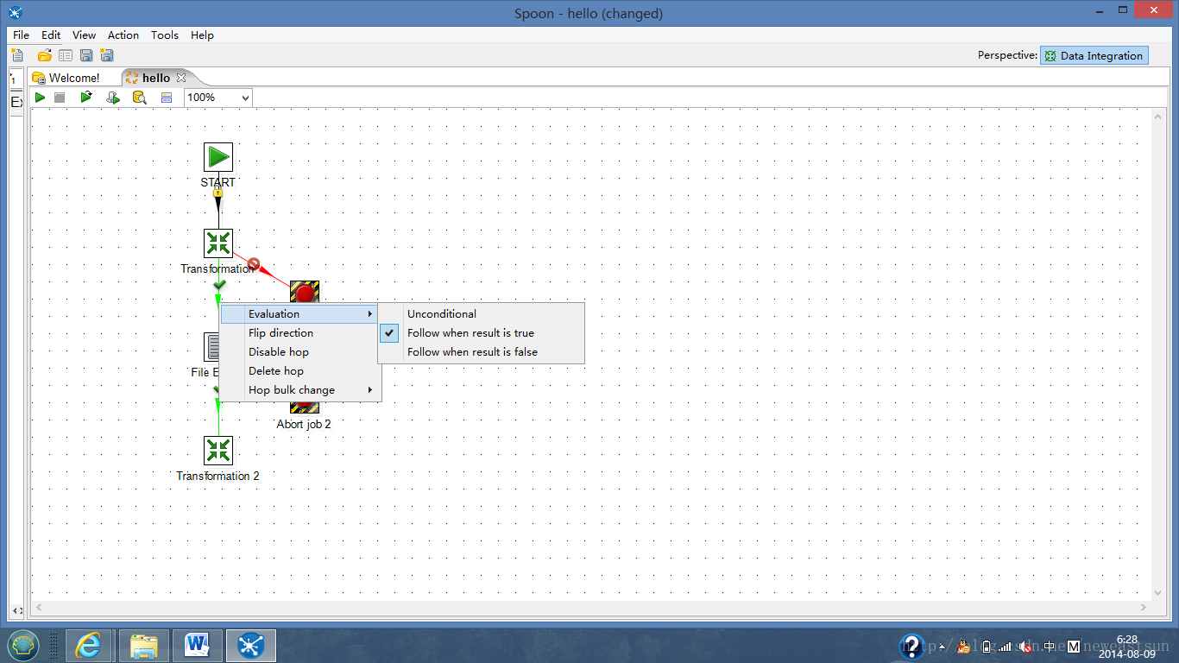Click the taskbar grip handle beside Start
Image resolution: width=1179 pixels, height=663 pixels.
[54, 646]
